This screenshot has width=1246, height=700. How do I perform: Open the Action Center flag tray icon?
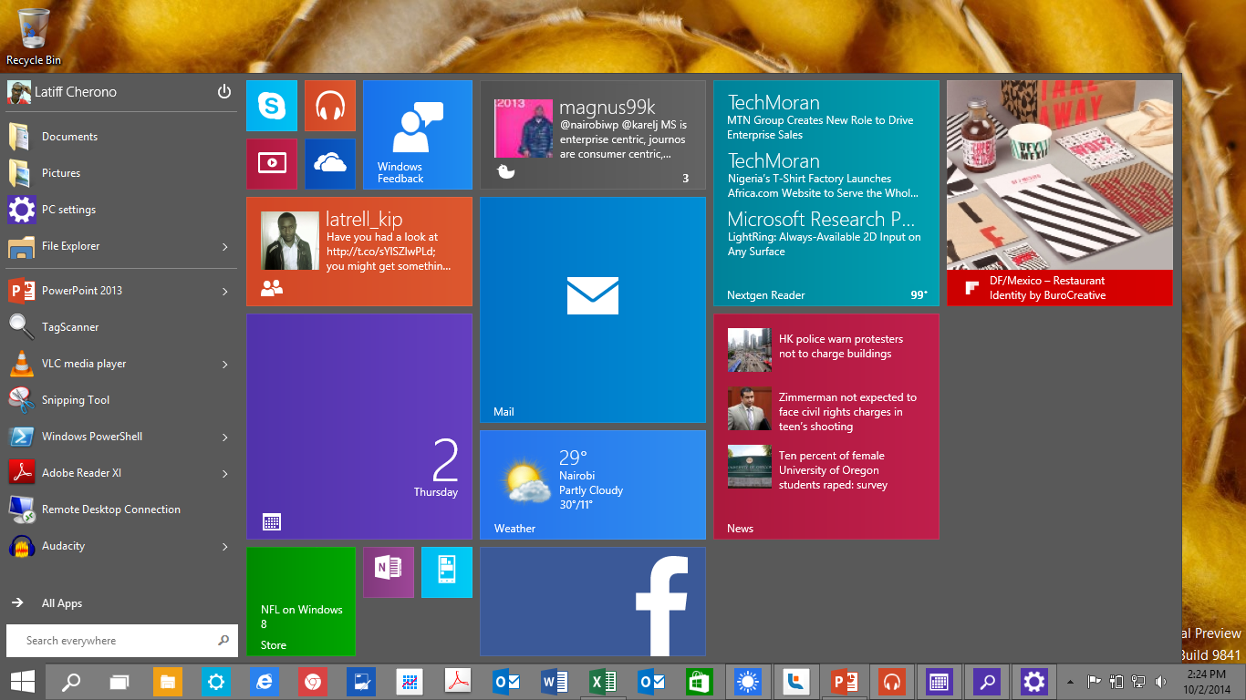(1094, 681)
